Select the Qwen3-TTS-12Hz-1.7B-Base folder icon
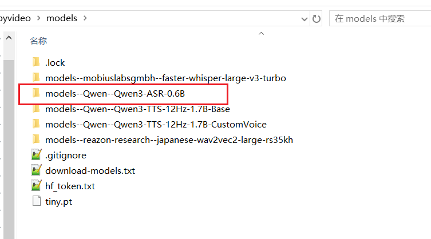 (x=36, y=109)
